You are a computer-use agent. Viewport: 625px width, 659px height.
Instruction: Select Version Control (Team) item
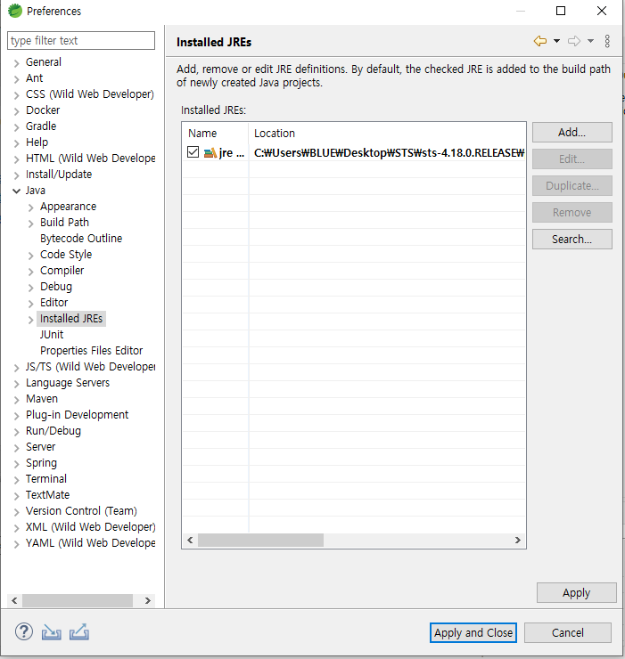click(81, 511)
